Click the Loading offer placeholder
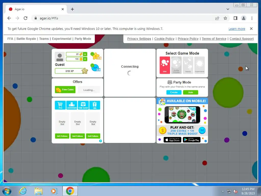 89,90
